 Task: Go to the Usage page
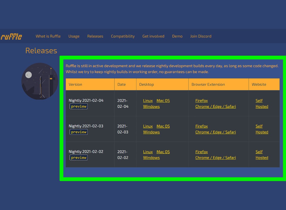pos(74,36)
